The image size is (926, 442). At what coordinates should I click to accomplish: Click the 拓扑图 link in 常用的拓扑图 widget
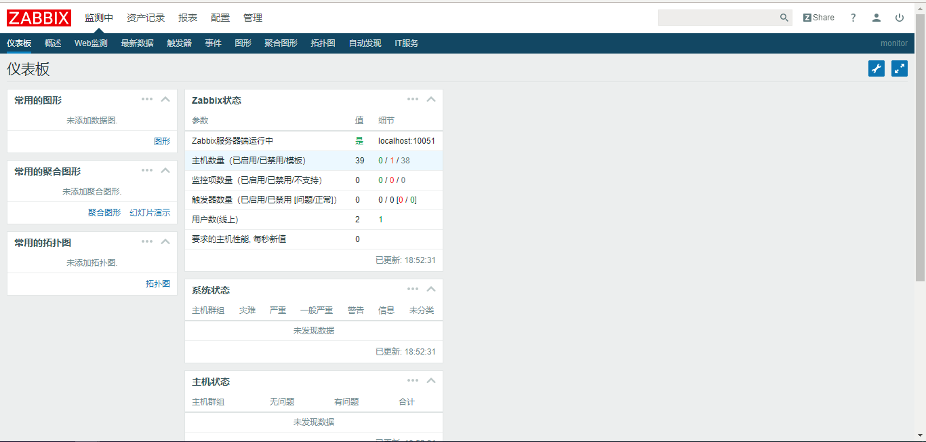pyautogui.click(x=158, y=284)
